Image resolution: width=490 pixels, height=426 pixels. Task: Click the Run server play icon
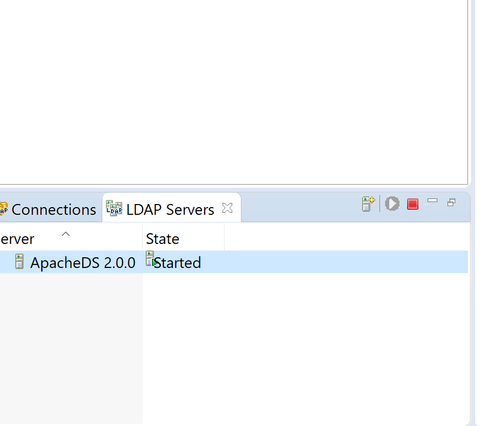coord(392,204)
